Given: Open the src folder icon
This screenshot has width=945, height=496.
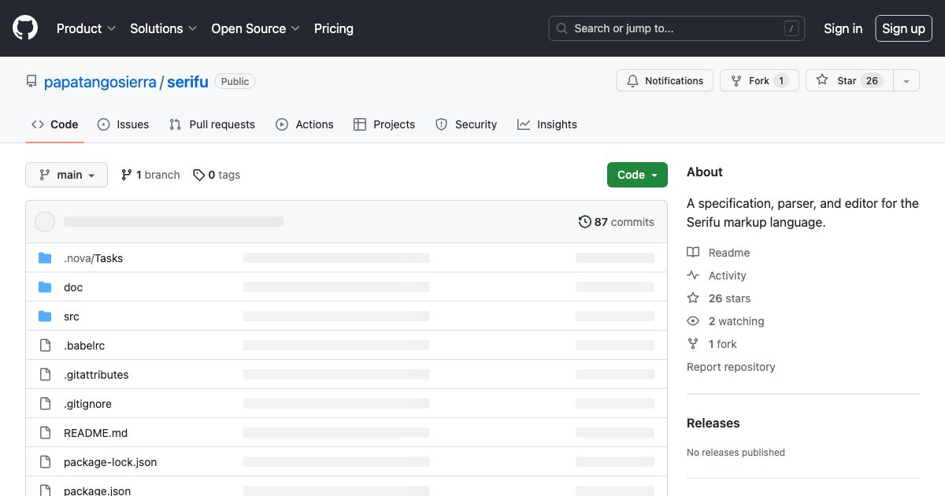Looking at the screenshot, I should pyautogui.click(x=45, y=316).
